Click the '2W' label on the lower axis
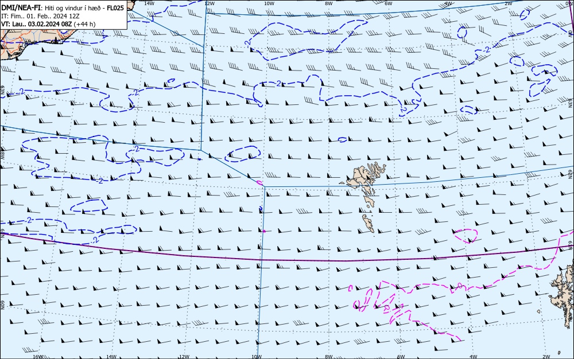The height and width of the screenshot is (359, 574). pyautogui.click(x=546, y=357)
